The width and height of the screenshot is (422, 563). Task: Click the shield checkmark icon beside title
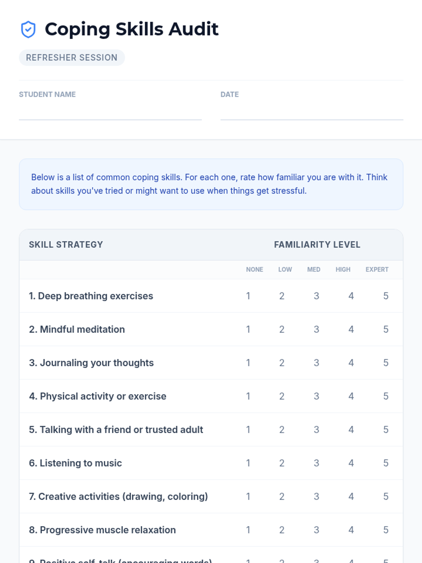point(28,29)
